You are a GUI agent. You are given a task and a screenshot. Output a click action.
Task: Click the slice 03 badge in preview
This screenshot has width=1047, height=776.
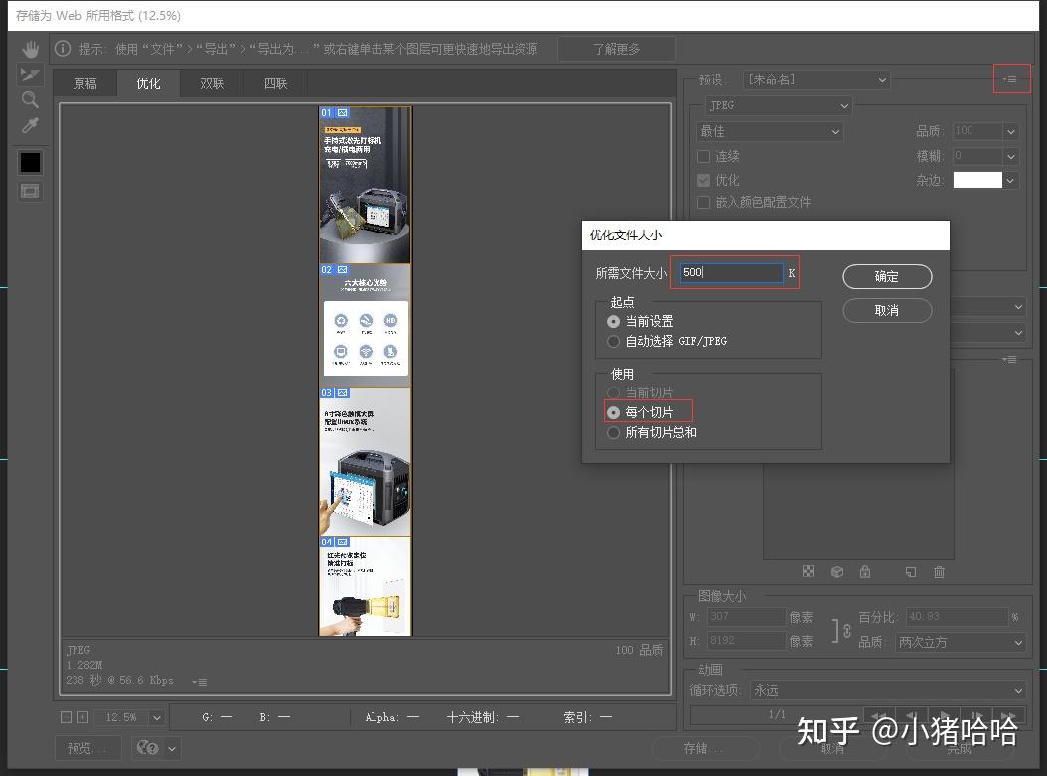[x=326, y=393]
